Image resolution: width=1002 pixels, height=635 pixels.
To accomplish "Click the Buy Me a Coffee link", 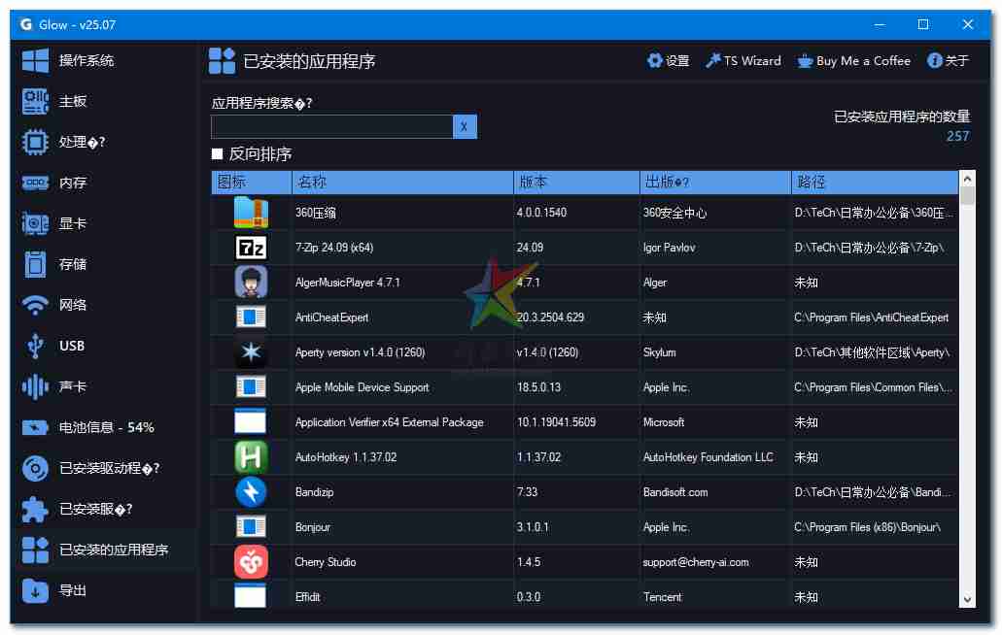I will (854, 60).
